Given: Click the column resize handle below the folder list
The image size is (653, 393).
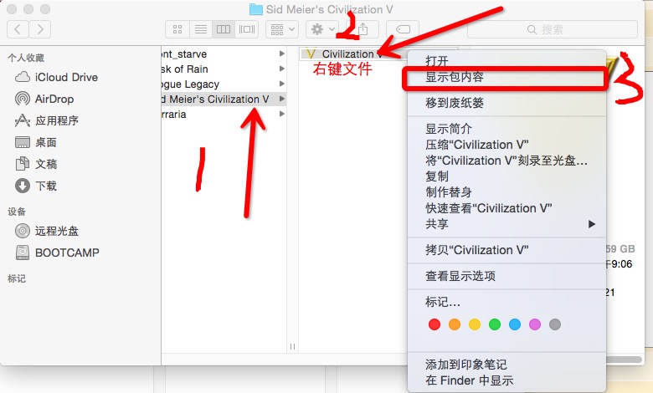Looking at the screenshot, I should [292, 346].
